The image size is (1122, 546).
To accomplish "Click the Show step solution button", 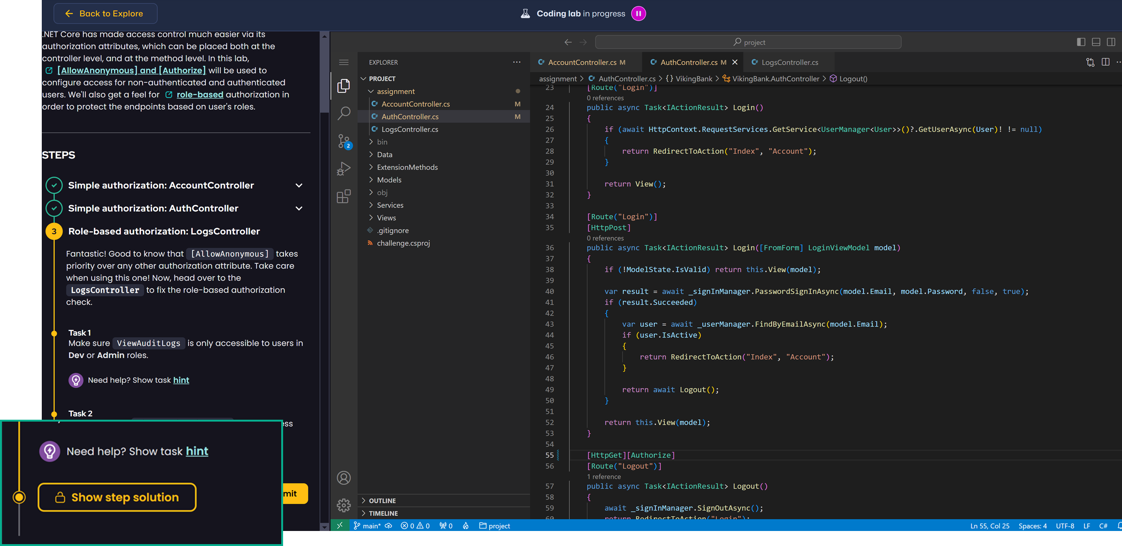I will pyautogui.click(x=117, y=497).
